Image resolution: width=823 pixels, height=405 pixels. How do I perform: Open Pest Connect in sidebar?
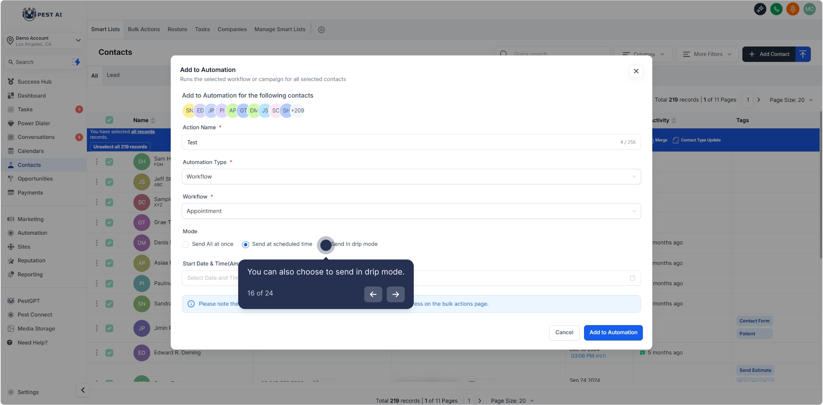pos(35,315)
